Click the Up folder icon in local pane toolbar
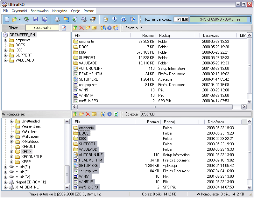254x198 pixels. [75, 114]
